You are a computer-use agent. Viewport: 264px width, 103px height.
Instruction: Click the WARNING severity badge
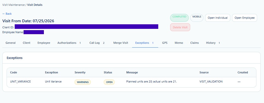pyautogui.click(x=83, y=82)
